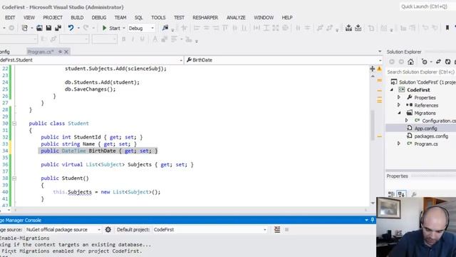456x257 pixels.
Task: Click the Clear Console icon
Action: 277,230
